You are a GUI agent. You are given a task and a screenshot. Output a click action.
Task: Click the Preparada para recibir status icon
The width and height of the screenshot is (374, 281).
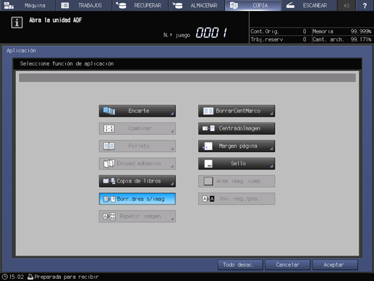[30, 277]
